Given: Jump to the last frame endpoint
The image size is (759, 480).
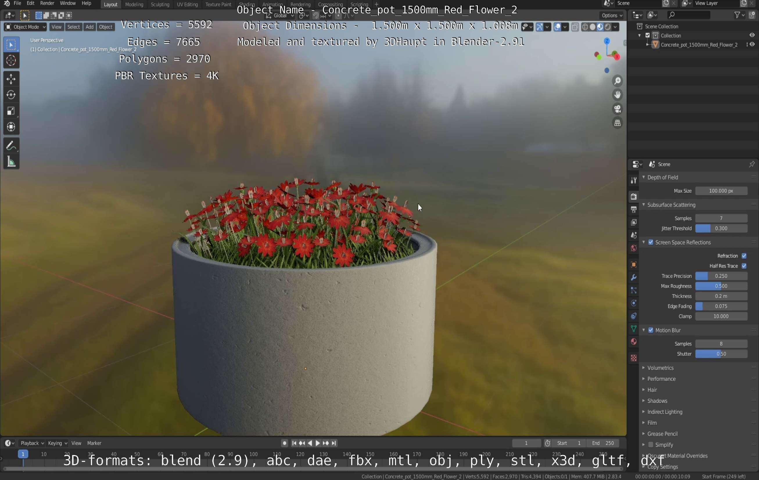Looking at the screenshot, I should point(334,443).
